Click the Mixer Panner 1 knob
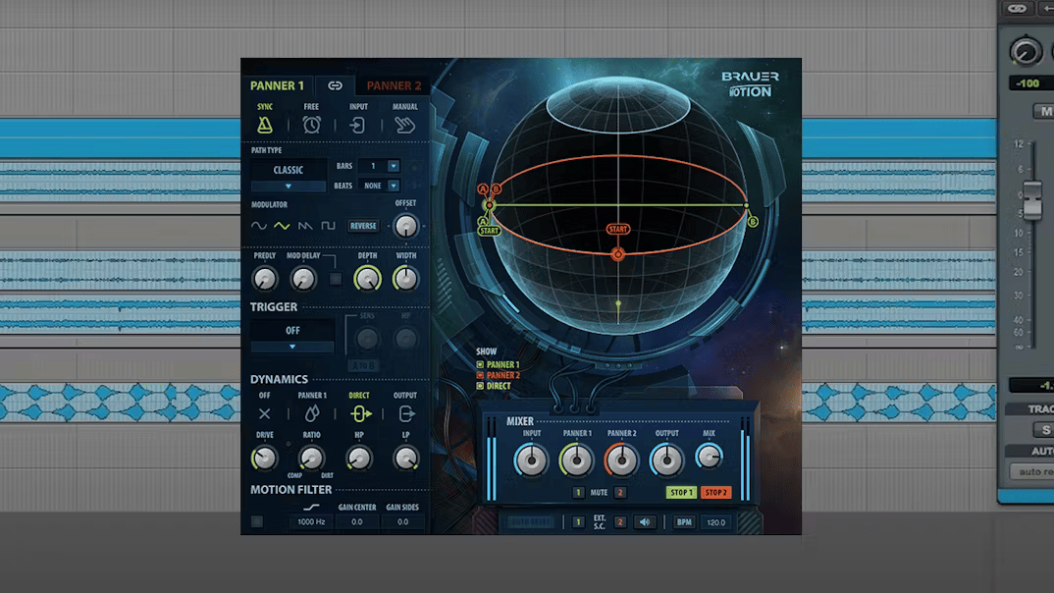Viewport: 1054px width, 593px height. pos(577,460)
